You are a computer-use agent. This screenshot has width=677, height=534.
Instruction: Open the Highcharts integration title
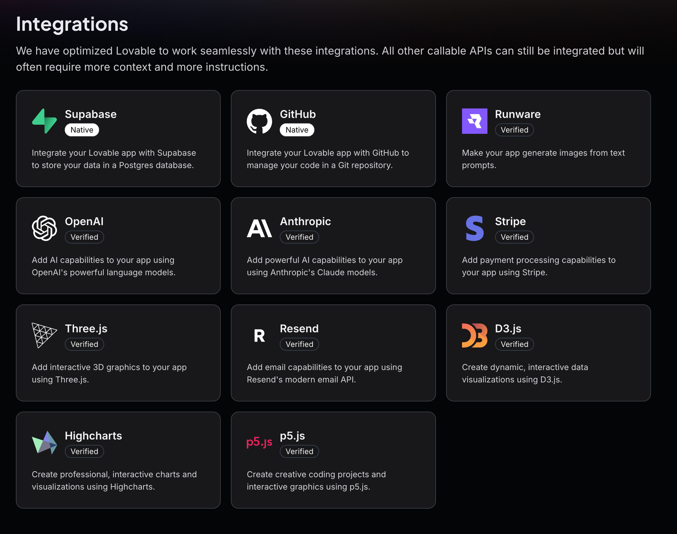point(93,436)
